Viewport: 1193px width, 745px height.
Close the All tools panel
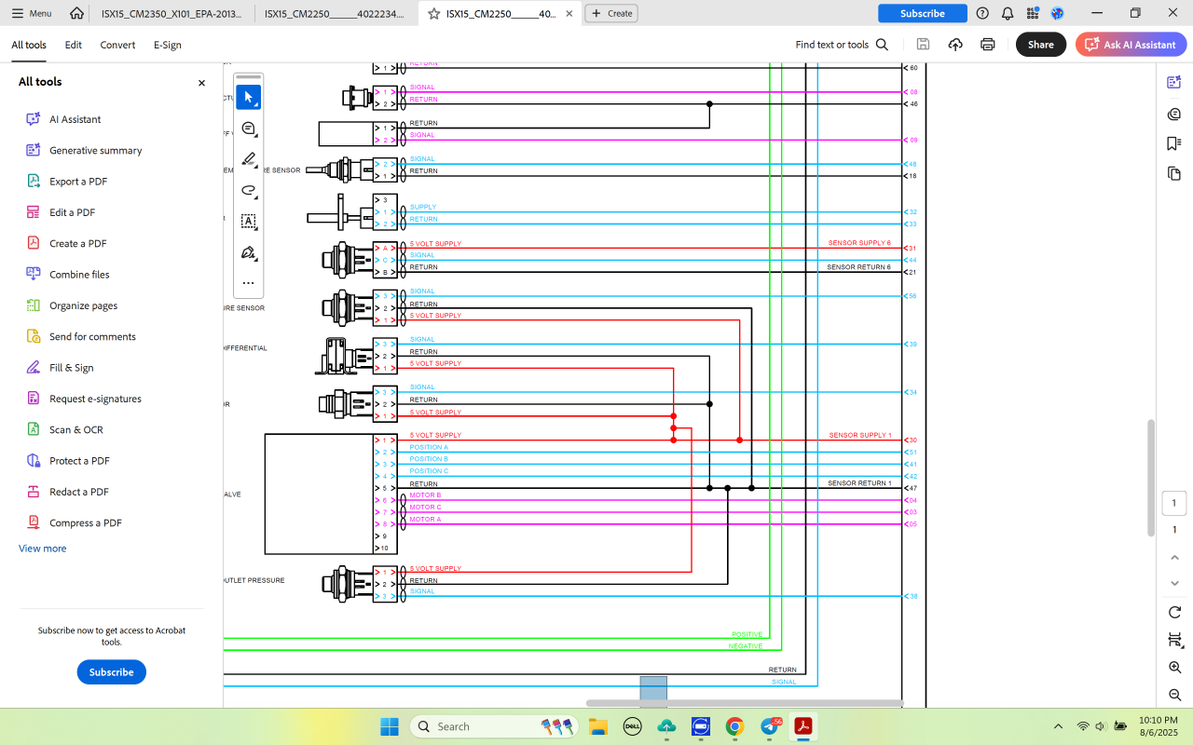(x=201, y=83)
